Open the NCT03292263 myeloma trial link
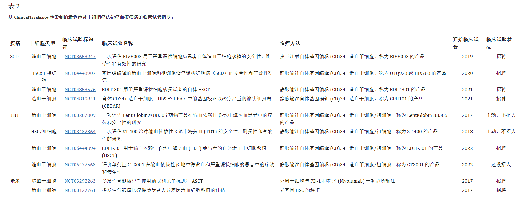The width and height of the screenshot is (523, 202). pyautogui.click(x=80, y=181)
